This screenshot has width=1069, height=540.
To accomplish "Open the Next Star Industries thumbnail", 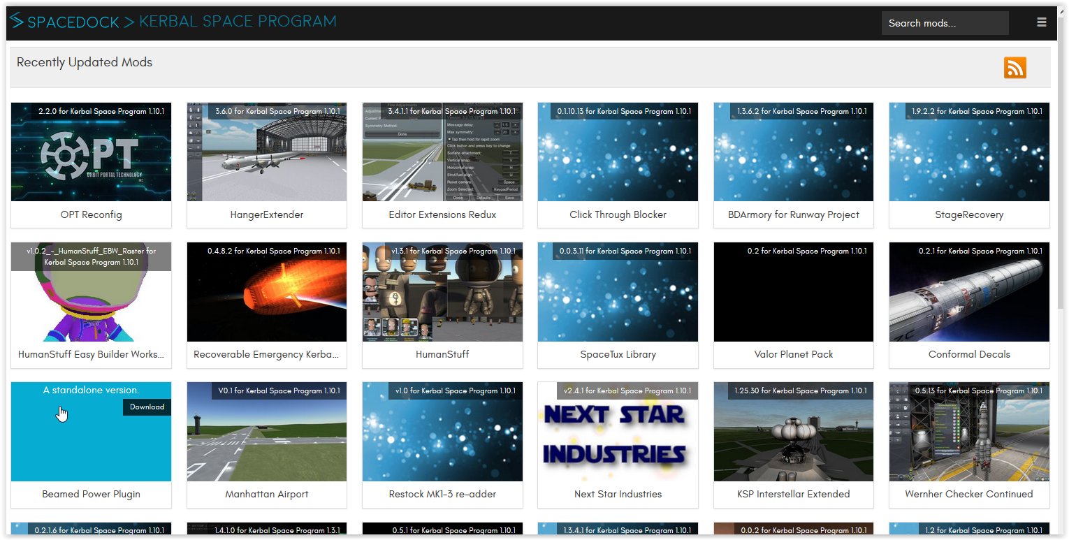I will tap(618, 432).
